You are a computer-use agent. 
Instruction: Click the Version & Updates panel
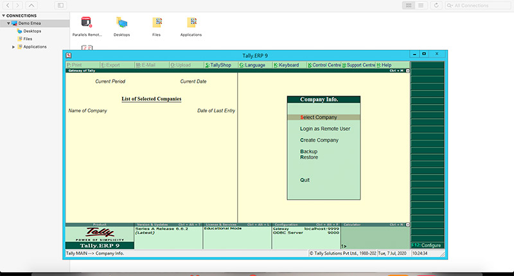coord(168,236)
